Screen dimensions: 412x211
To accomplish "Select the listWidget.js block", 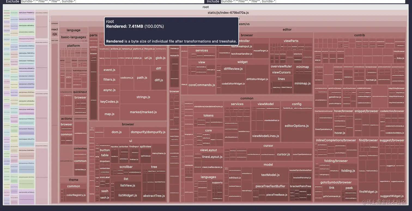I will click(128, 195).
